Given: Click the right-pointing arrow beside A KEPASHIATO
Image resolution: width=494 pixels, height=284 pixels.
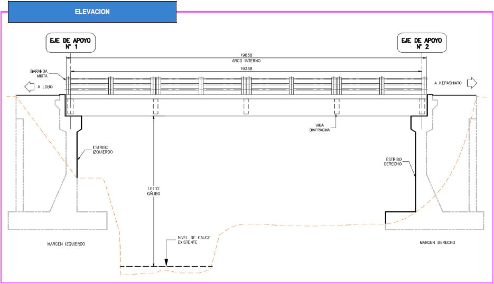Looking at the screenshot, I should point(472,83).
